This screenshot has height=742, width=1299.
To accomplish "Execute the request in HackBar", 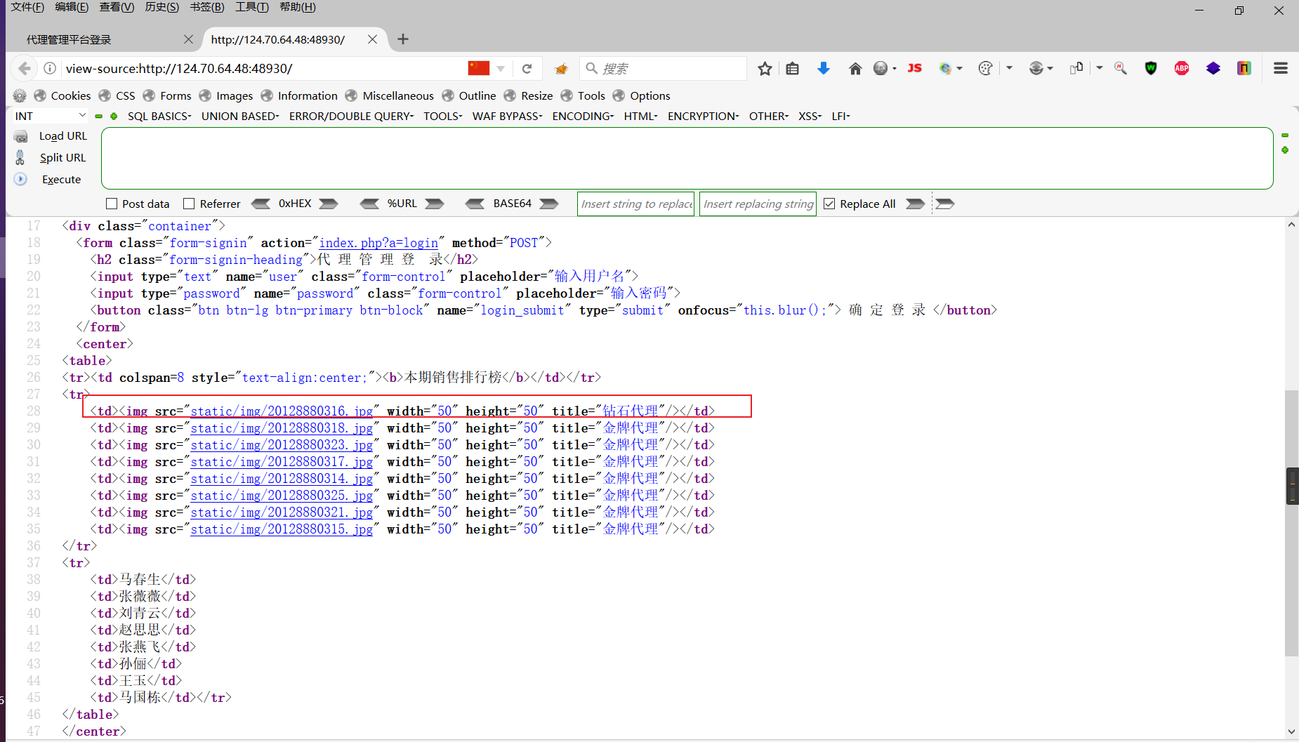I will tap(61, 179).
